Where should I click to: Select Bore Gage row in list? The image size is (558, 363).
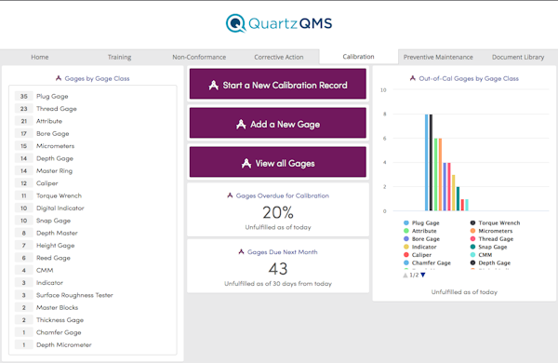click(92, 134)
